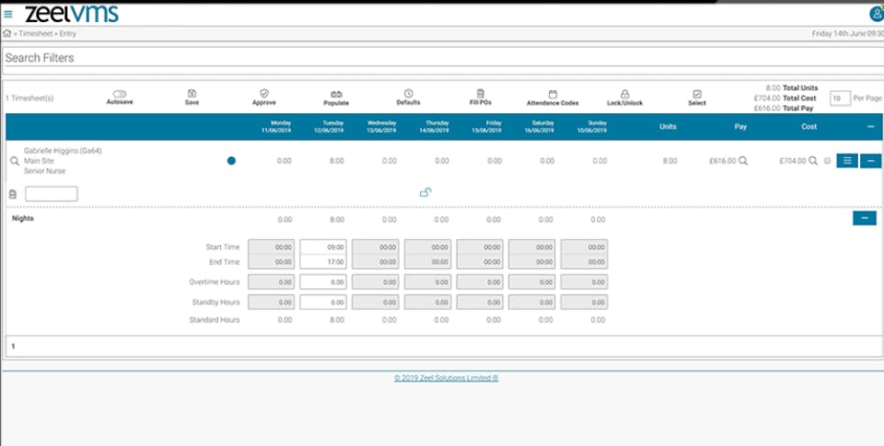The image size is (884, 446).
Task: Tick the checkbox beside the £704.00 cost
Action: 827,161
